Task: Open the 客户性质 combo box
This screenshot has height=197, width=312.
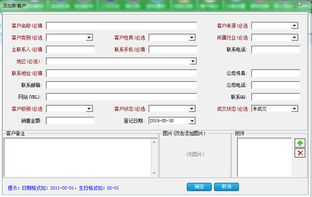Action: coord(192,38)
